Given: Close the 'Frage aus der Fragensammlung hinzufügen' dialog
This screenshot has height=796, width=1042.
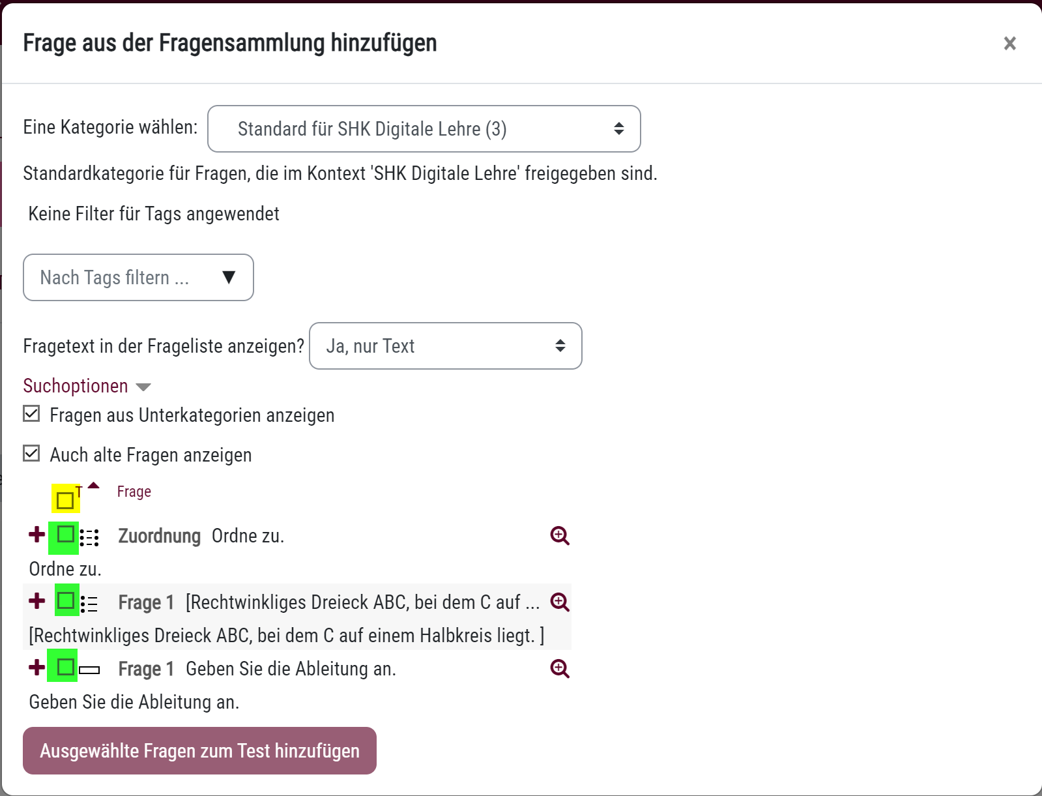Looking at the screenshot, I should (1009, 44).
